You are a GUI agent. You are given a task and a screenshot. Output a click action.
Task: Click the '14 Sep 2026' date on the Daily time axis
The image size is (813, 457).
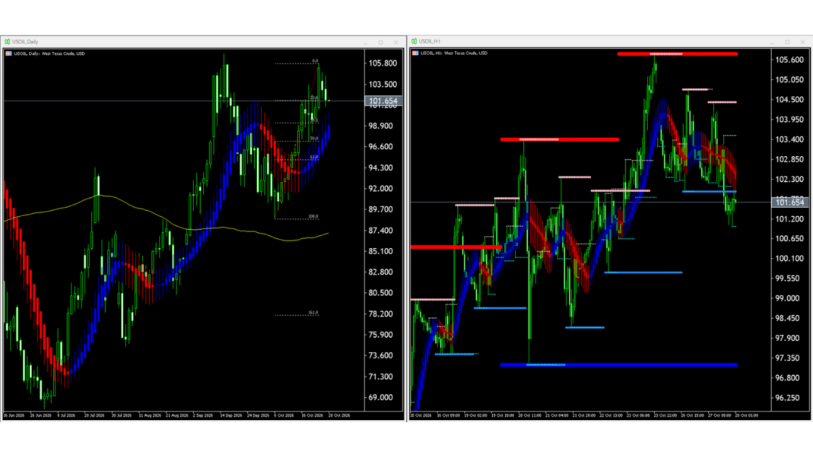click(230, 416)
